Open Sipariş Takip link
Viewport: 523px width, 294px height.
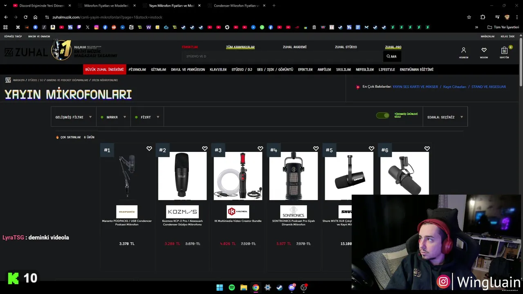point(13,36)
